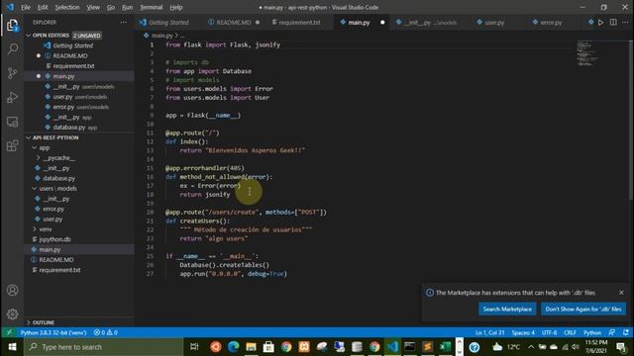Open errors and warnings status indicator
The image size is (634, 356).
click(x=106, y=332)
